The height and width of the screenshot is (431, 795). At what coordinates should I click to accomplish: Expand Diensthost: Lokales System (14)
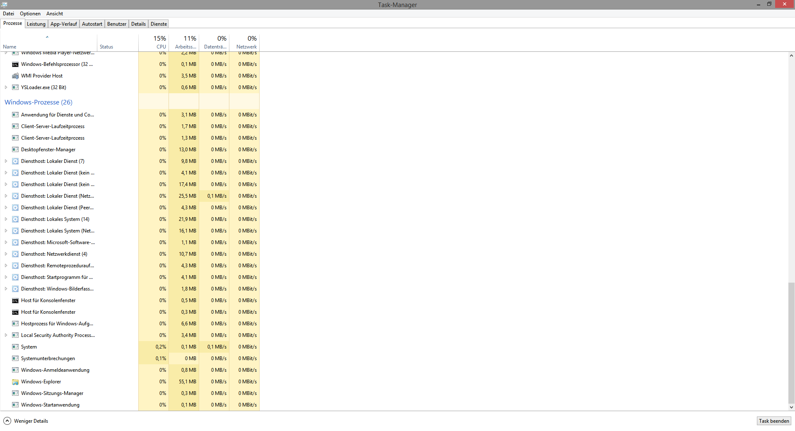pos(6,219)
